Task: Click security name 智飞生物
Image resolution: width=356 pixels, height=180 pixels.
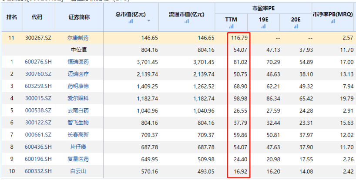Action: 78,123
